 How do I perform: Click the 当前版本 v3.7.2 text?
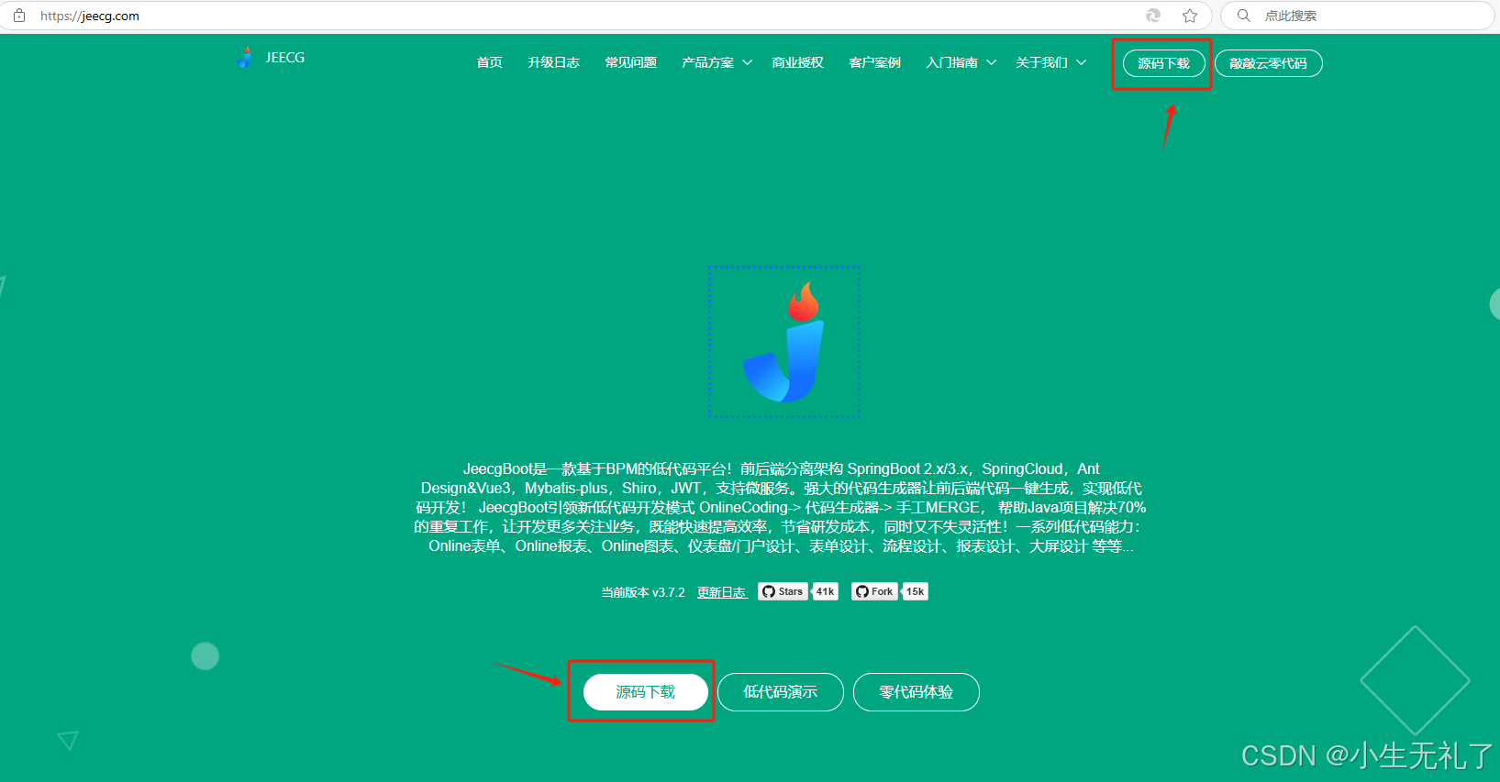[643, 592]
